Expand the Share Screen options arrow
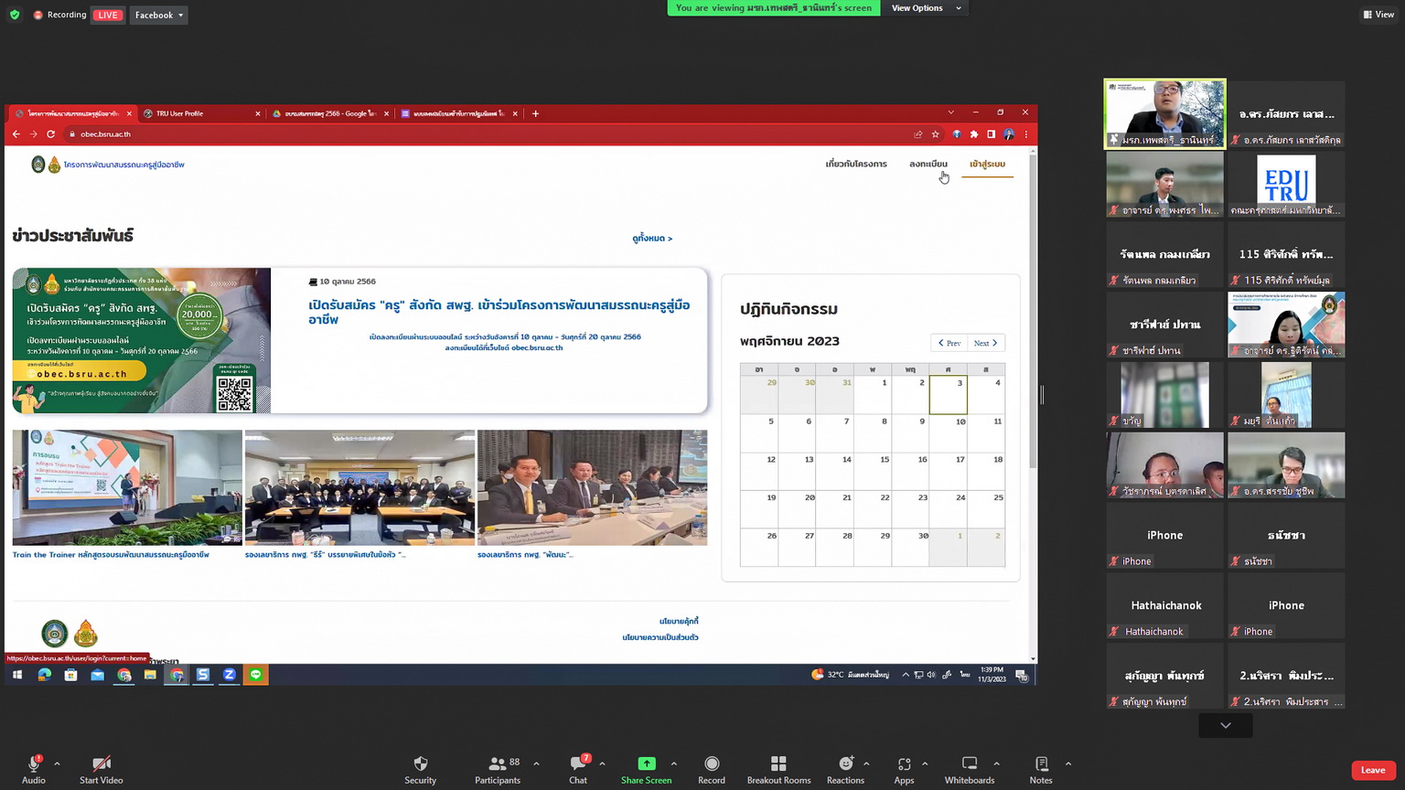The height and width of the screenshot is (790, 1405). click(674, 763)
